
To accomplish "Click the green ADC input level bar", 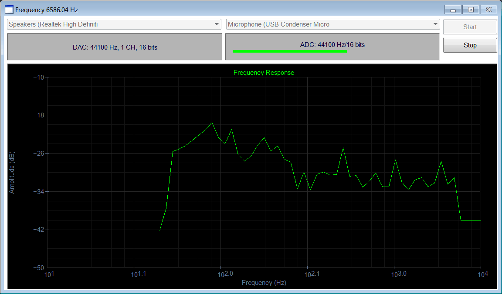I will pos(290,51).
